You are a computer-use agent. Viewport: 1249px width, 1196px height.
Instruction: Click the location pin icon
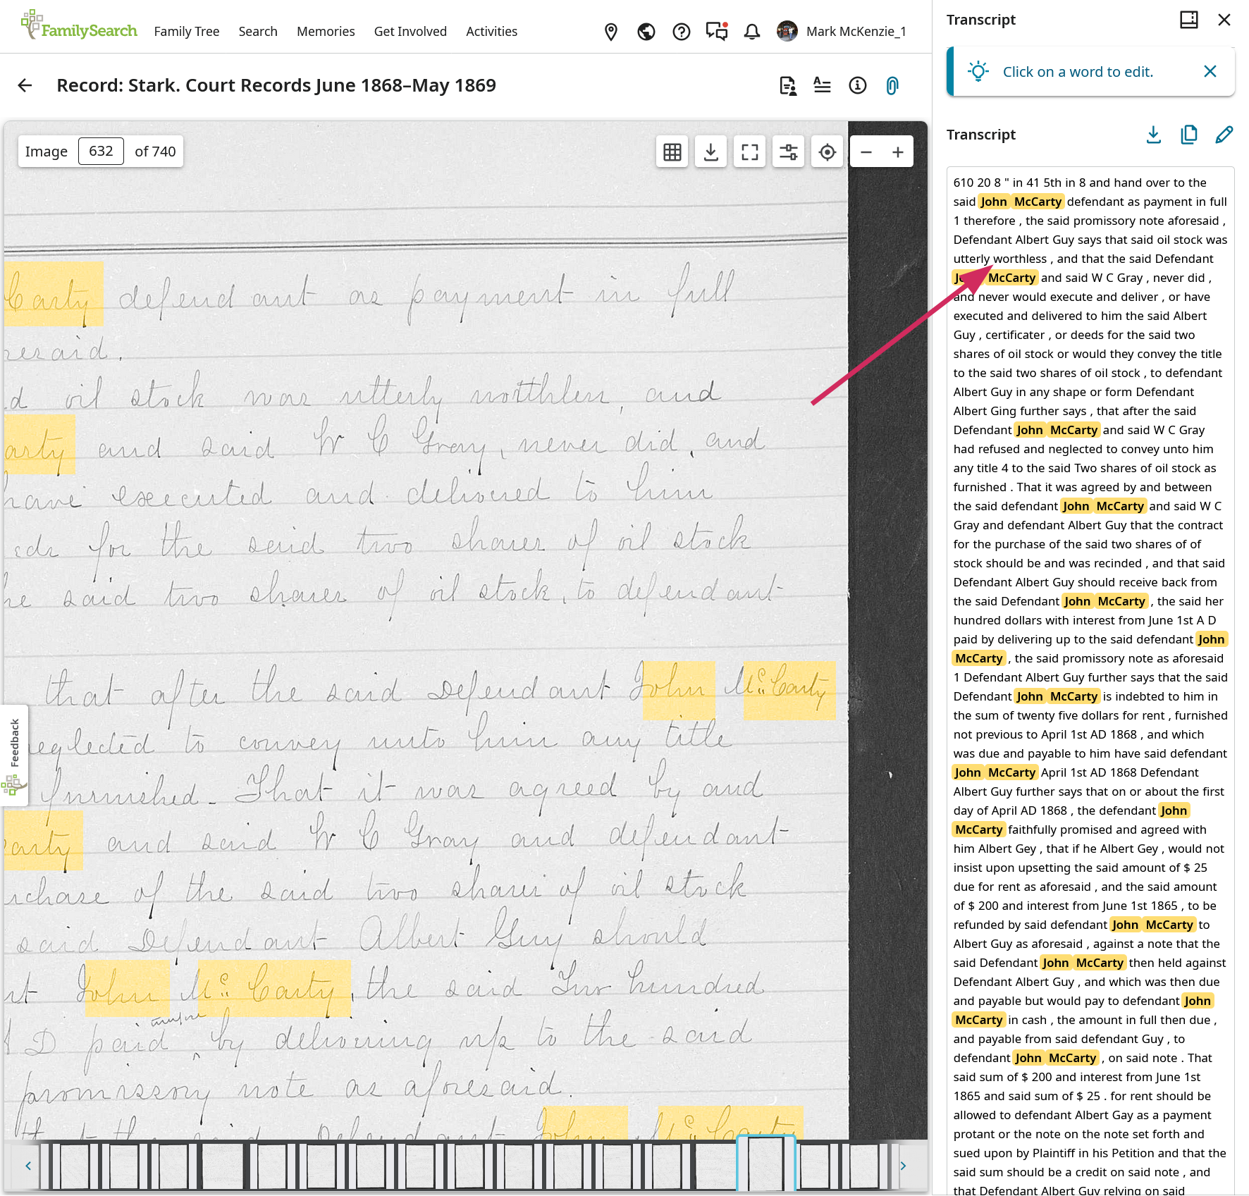tap(611, 32)
